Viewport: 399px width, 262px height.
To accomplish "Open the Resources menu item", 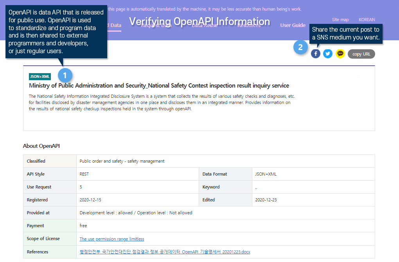I will [249, 25].
